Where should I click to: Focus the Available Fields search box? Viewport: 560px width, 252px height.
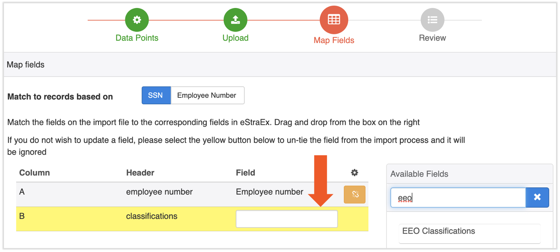click(x=458, y=197)
